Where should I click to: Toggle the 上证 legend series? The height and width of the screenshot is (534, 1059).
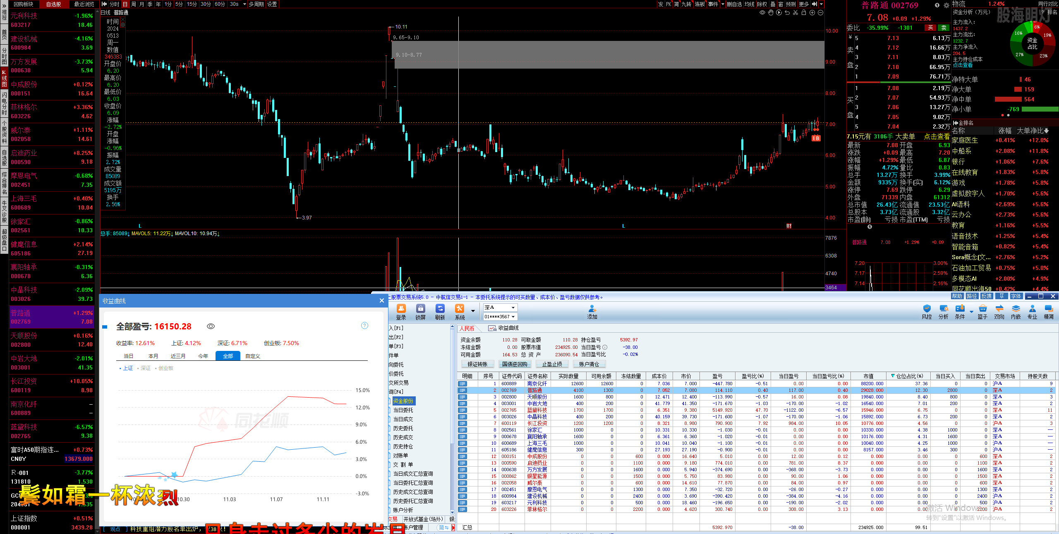point(126,368)
